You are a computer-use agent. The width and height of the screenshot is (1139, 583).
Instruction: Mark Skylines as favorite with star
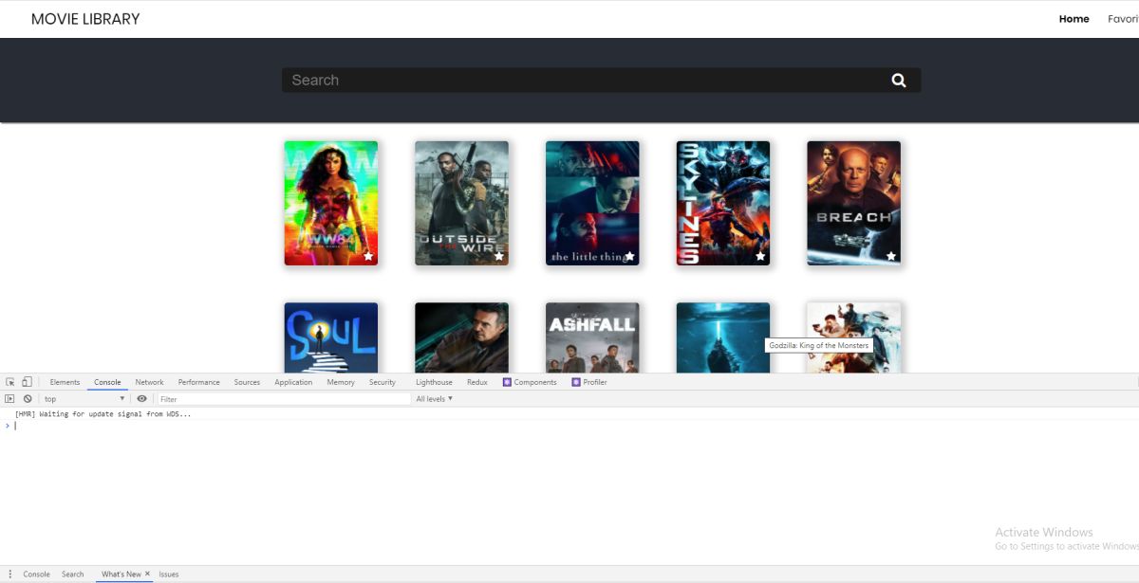[760, 256]
